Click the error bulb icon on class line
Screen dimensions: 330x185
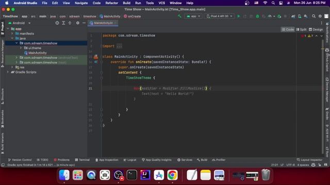pyautogui.click(x=96, y=57)
